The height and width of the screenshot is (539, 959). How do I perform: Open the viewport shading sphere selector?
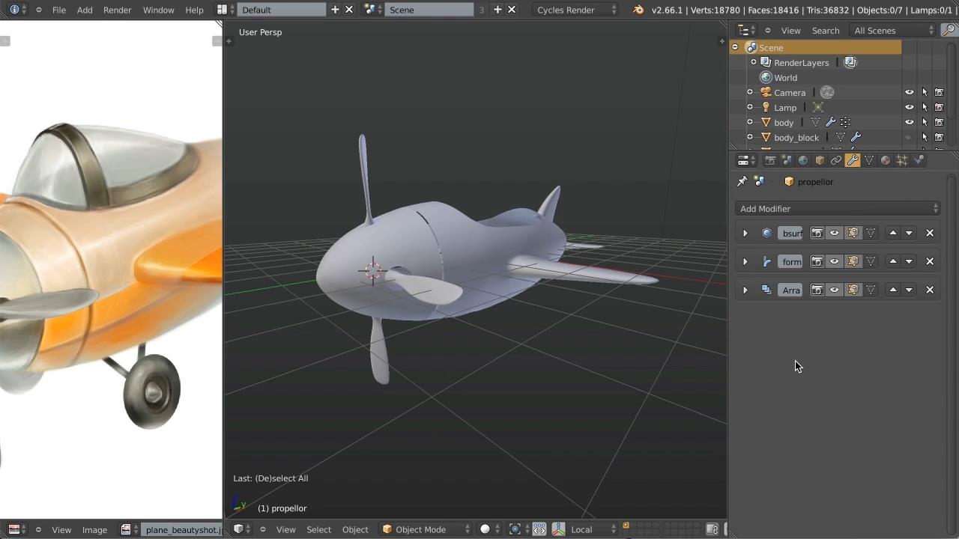click(490, 529)
